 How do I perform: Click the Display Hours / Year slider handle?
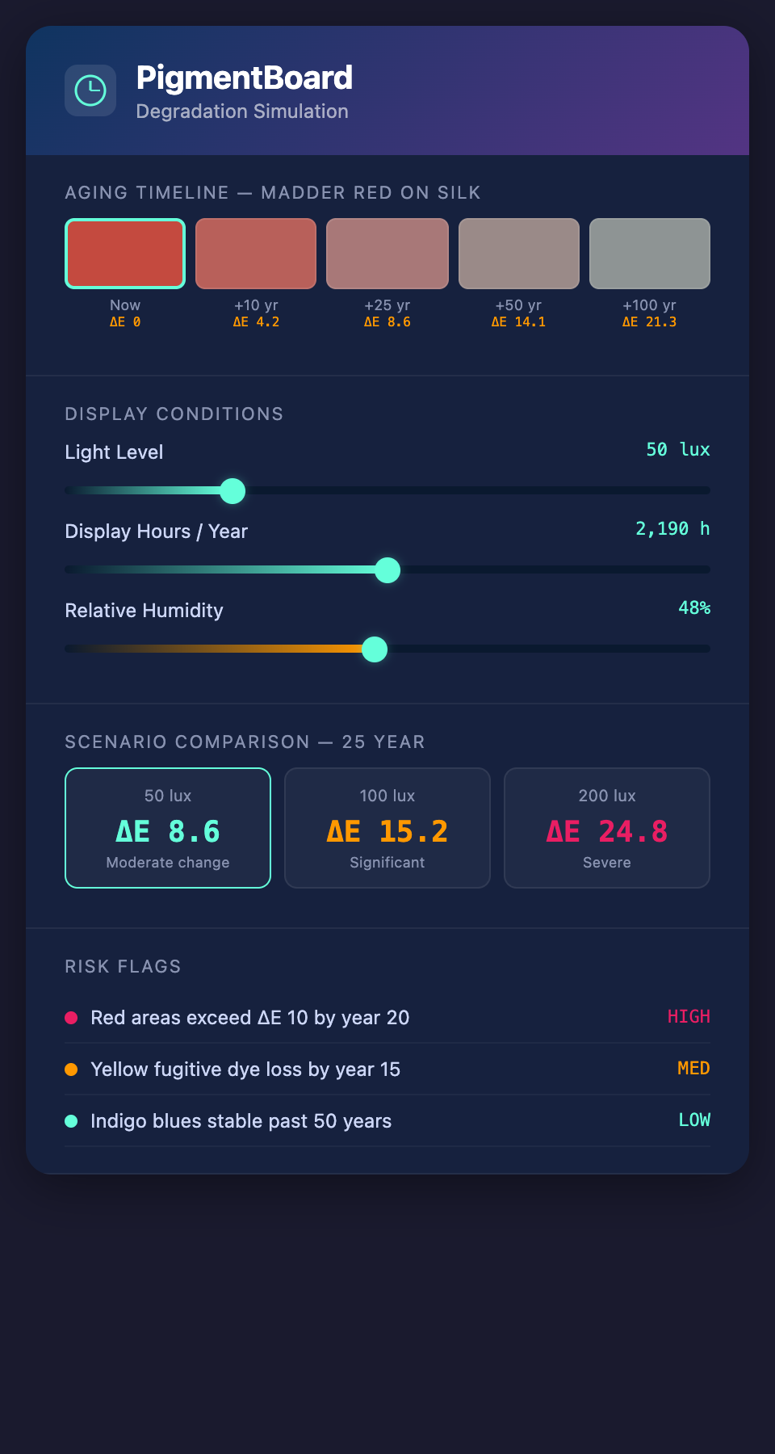point(387,569)
